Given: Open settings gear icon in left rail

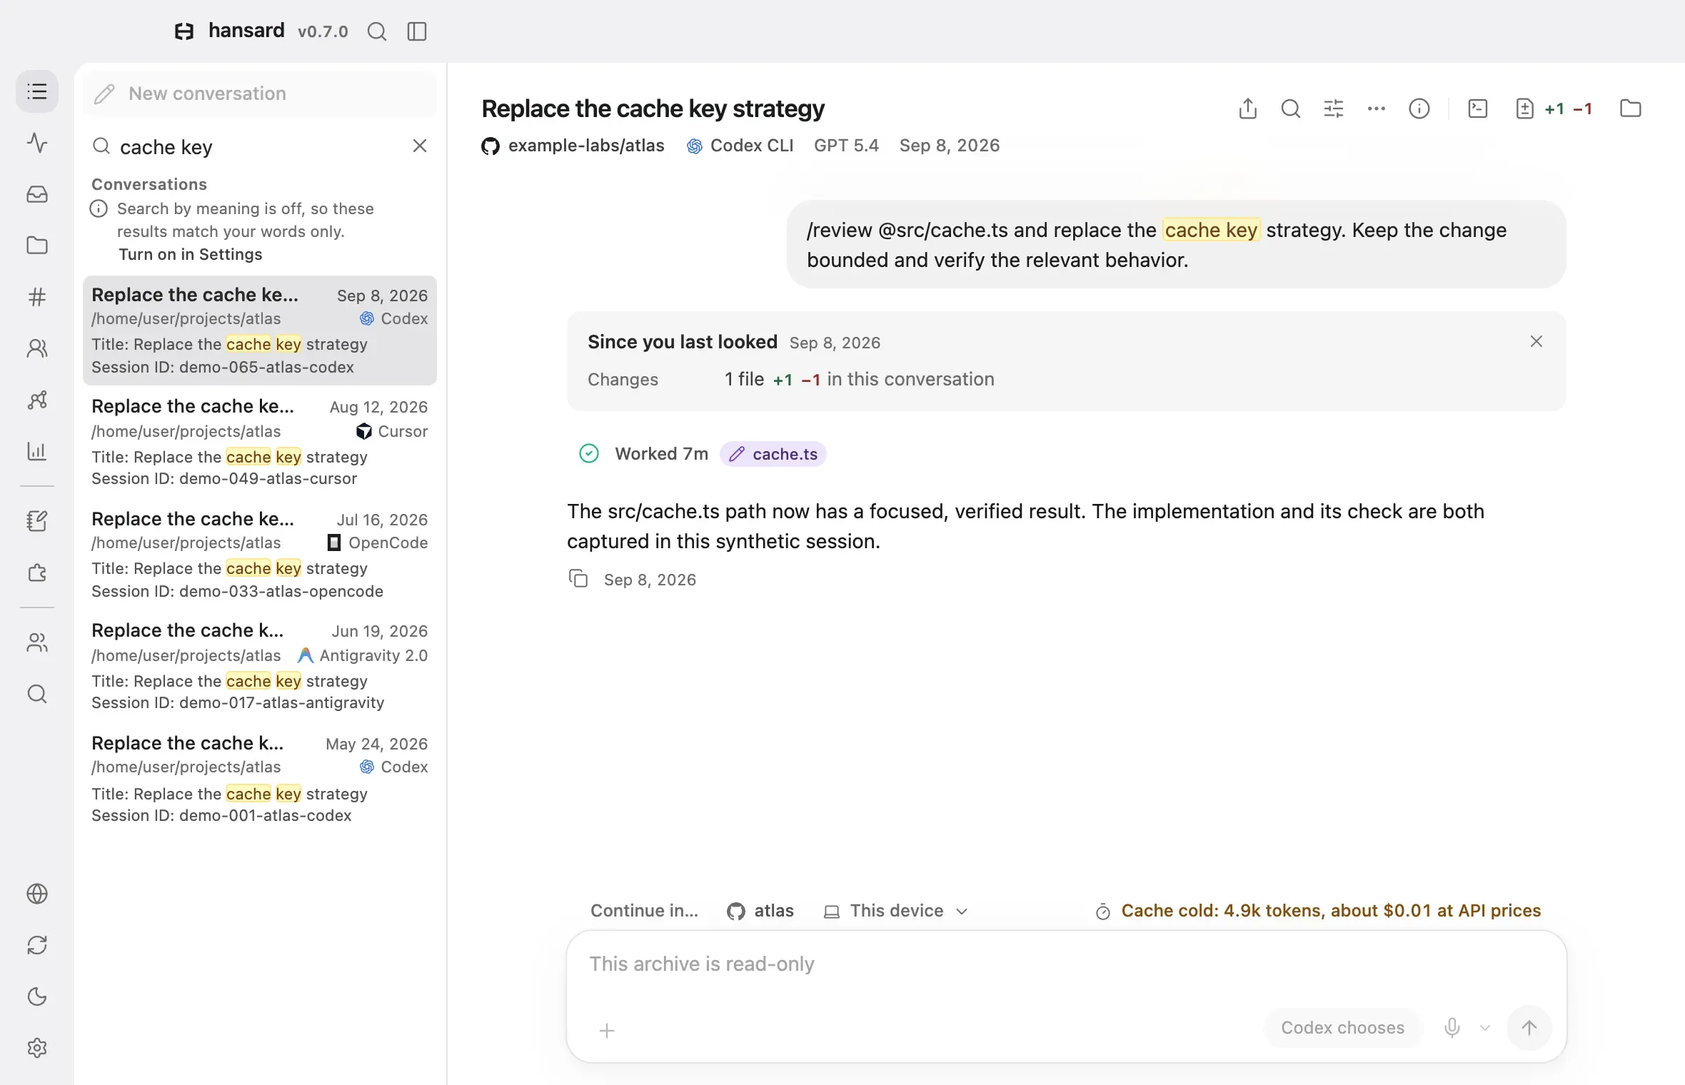Looking at the screenshot, I should coord(37,1048).
